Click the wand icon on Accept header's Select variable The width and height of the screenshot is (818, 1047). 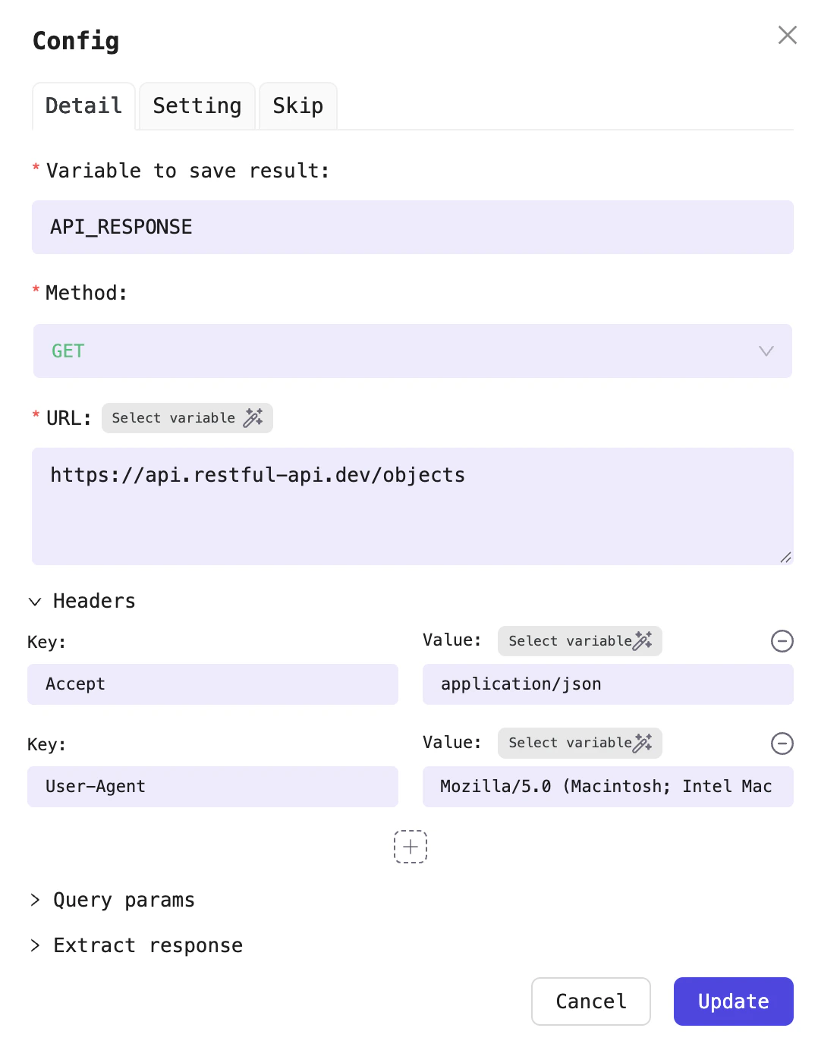coord(643,641)
